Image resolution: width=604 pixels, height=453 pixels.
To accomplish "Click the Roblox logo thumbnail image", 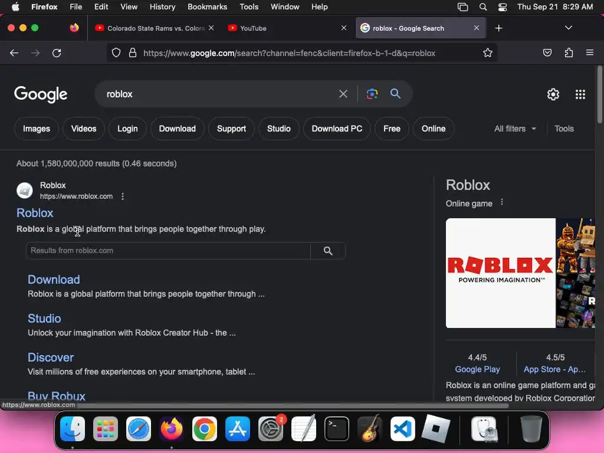I will click(x=500, y=273).
